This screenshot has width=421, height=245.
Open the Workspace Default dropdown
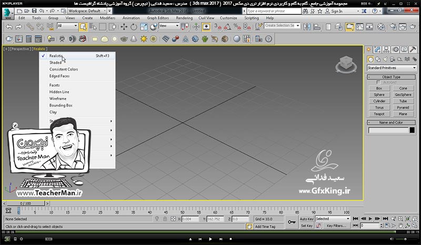tap(87, 11)
